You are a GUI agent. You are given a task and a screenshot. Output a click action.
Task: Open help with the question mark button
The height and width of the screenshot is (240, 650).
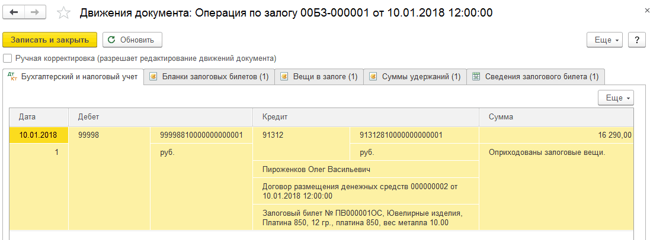click(637, 40)
